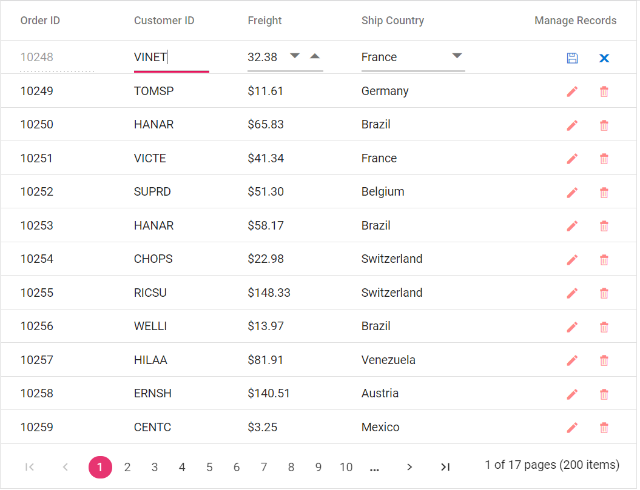This screenshot has height=490, width=640.
Task: Edit order 10249 with pencil icon
Action: click(572, 91)
